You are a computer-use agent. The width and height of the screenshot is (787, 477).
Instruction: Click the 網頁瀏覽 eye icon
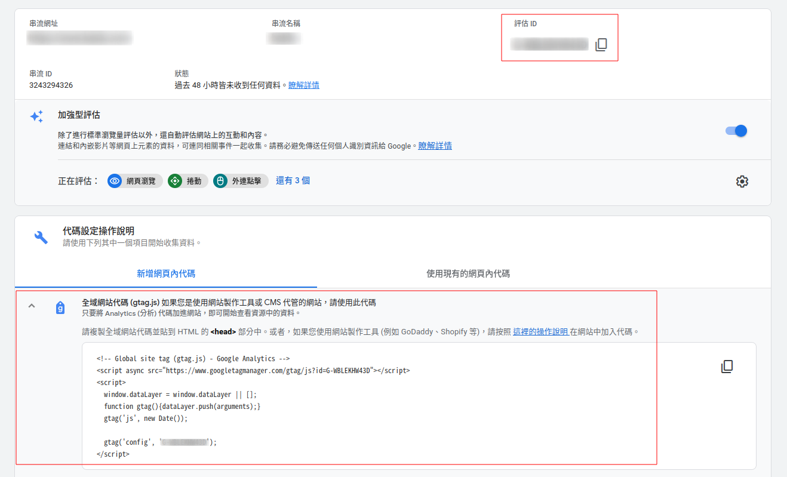pos(115,181)
